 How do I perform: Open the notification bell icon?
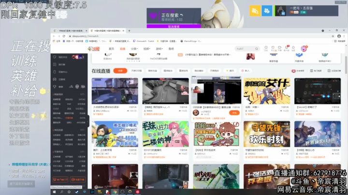[x=293, y=48]
